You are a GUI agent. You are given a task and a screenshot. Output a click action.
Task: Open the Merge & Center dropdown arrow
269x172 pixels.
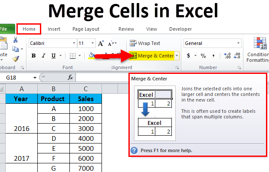click(177, 56)
